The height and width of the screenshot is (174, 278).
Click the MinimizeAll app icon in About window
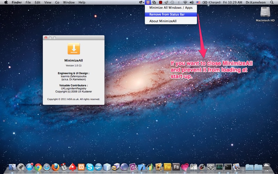point(74,48)
